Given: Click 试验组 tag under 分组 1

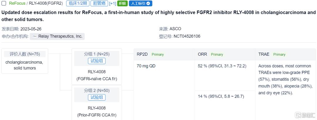Looking at the screenshot, I should [x=97, y=61].
